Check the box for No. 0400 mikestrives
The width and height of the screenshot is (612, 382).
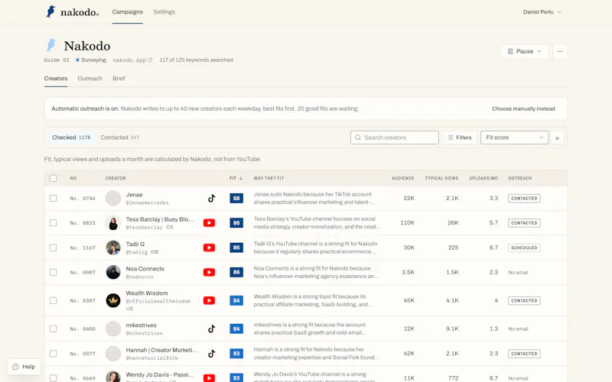[x=53, y=329]
